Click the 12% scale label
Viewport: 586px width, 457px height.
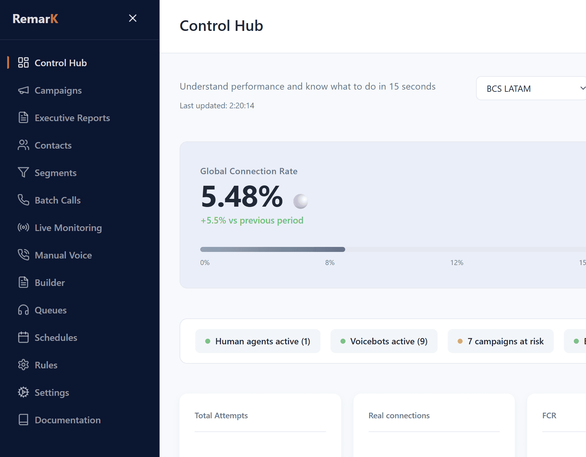[x=457, y=263]
